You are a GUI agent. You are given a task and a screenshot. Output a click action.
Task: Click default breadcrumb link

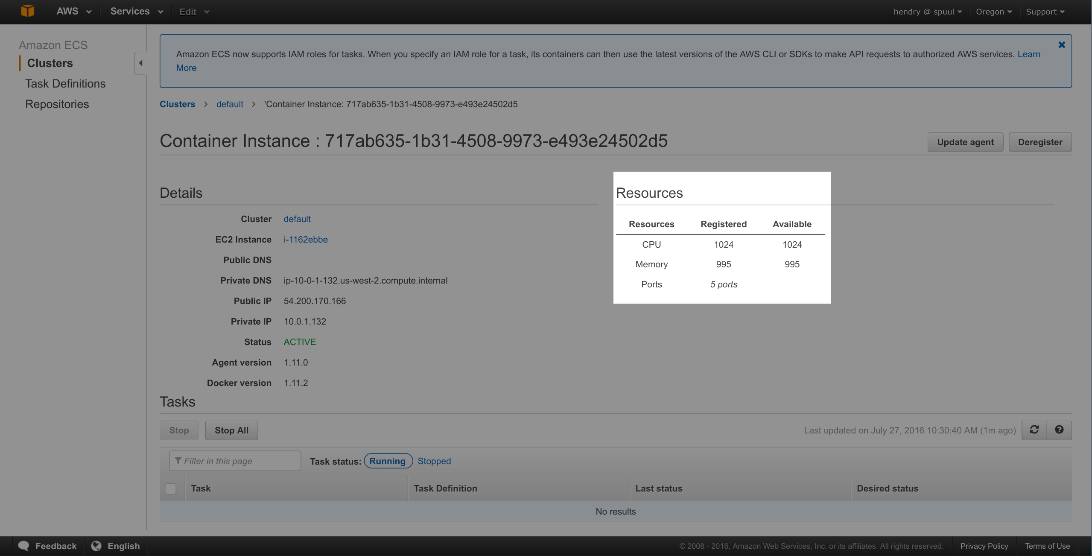tap(230, 104)
